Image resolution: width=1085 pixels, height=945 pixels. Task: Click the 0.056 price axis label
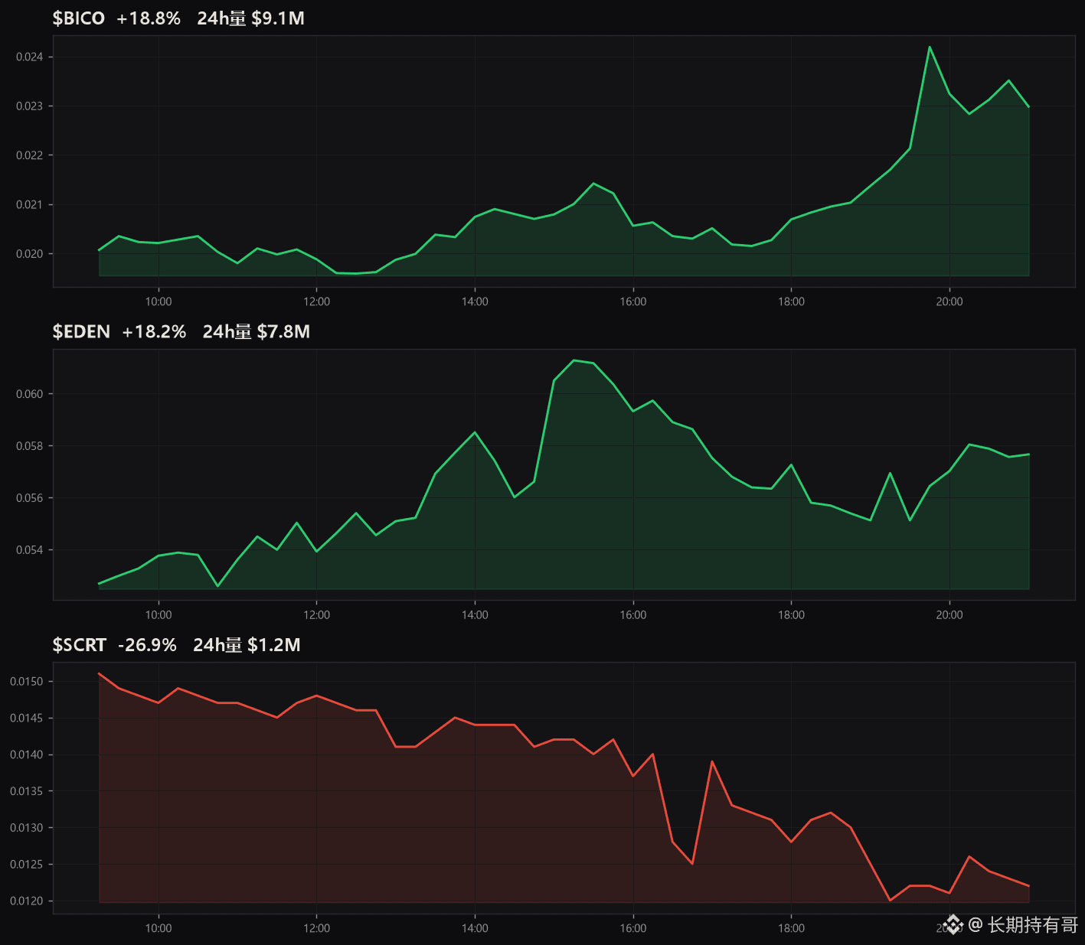tap(29, 498)
